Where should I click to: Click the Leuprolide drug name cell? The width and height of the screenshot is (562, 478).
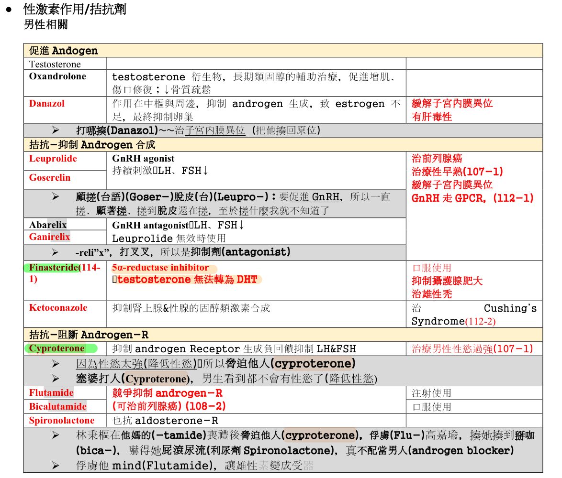53,159
